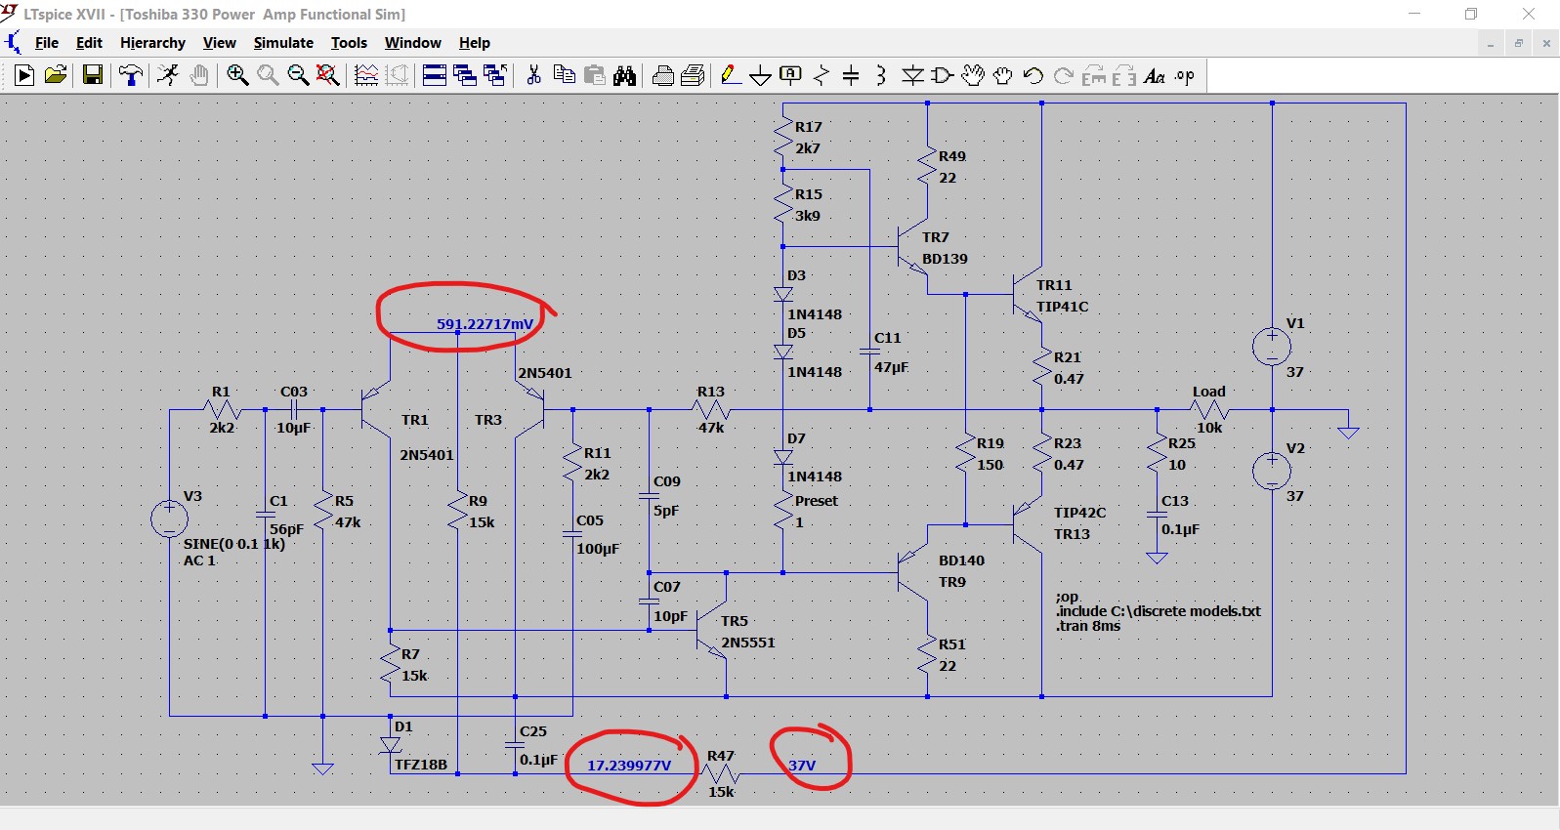Open the Hierarchy menu

(x=152, y=43)
